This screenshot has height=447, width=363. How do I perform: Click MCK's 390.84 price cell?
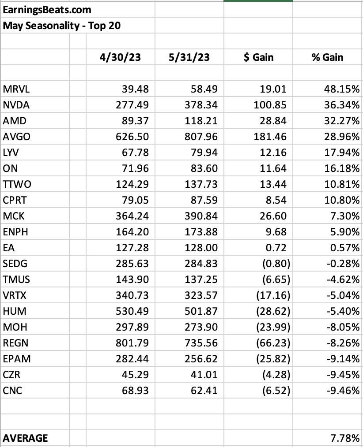tap(189, 216)
